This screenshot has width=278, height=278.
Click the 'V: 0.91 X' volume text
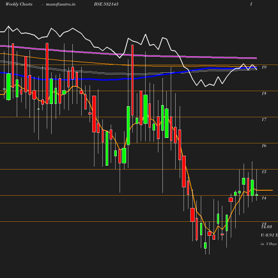click(x=269, y=235)
